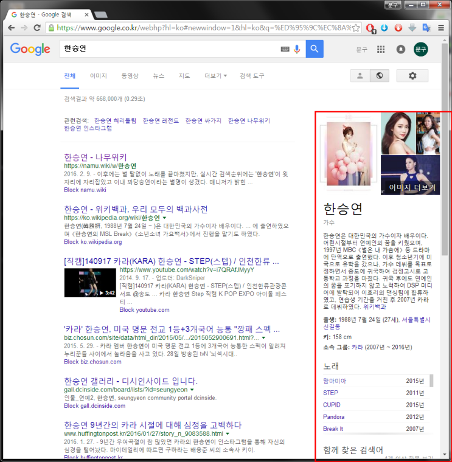Open 서울특별시 birthplace link
The width and height of the screenshot is (452, 462).
tap(416, 319)
